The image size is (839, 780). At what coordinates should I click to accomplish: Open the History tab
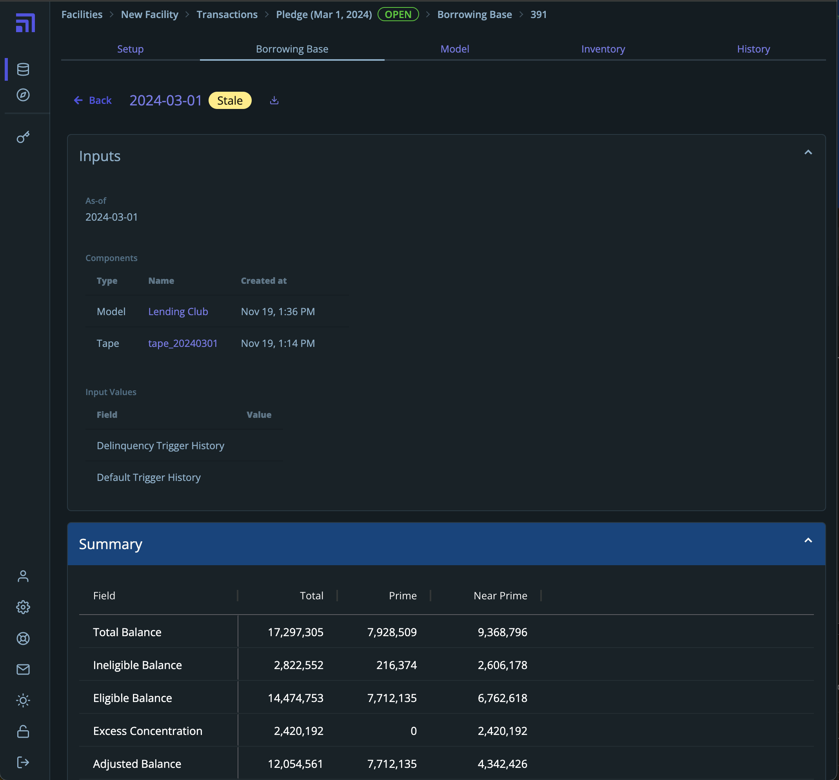tap(753, 49)
